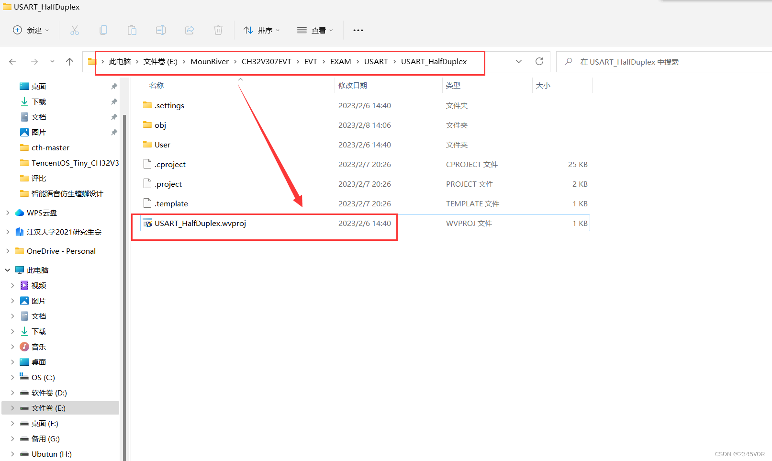The height and width of the screenshot is (461, 772).
Task: Click the .settings folder icon
Action: click(x=147, y=105)
